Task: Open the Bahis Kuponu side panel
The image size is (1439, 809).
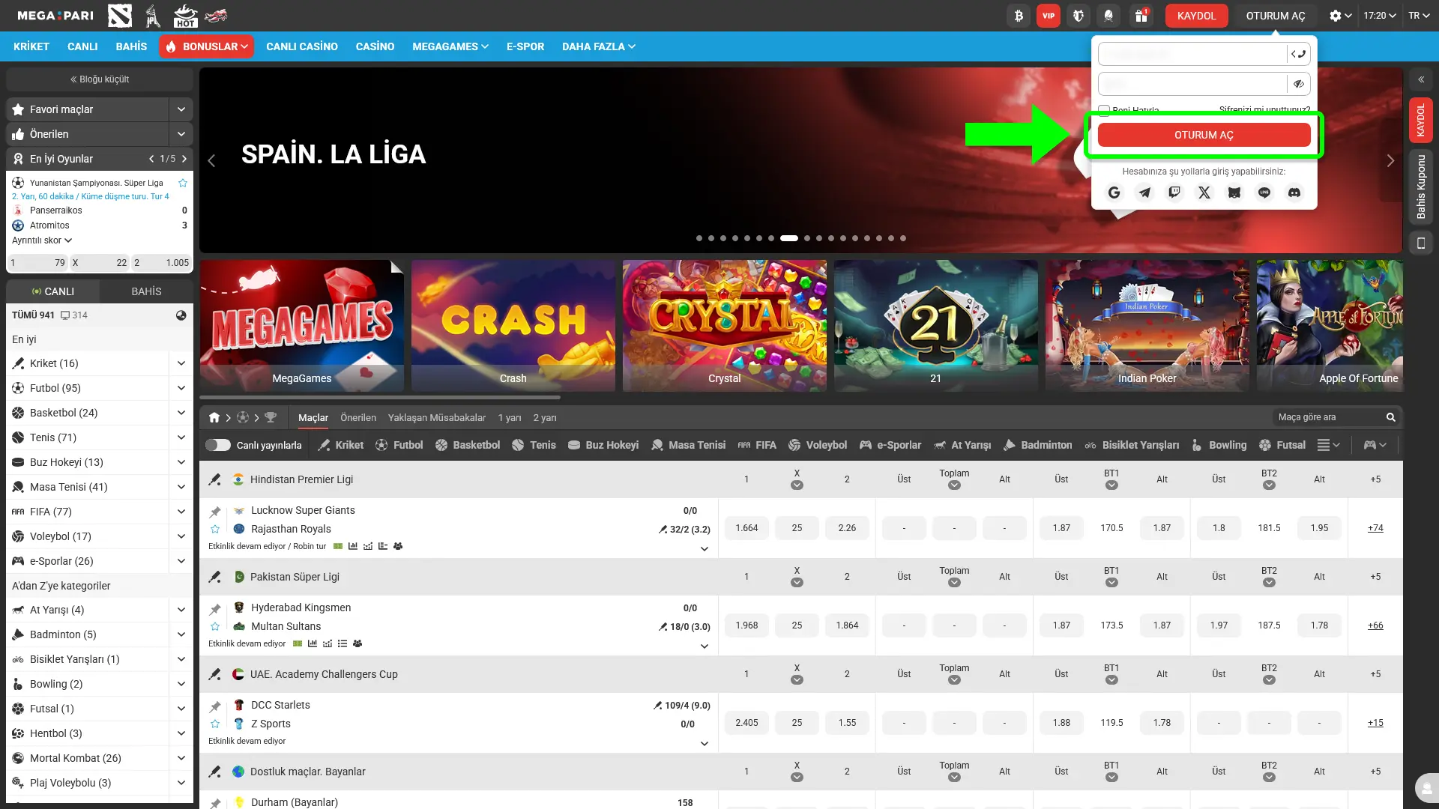Action: point(1420,187)
